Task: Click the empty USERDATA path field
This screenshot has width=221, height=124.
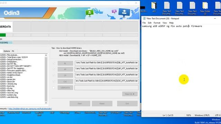Action: coord(106,87)
